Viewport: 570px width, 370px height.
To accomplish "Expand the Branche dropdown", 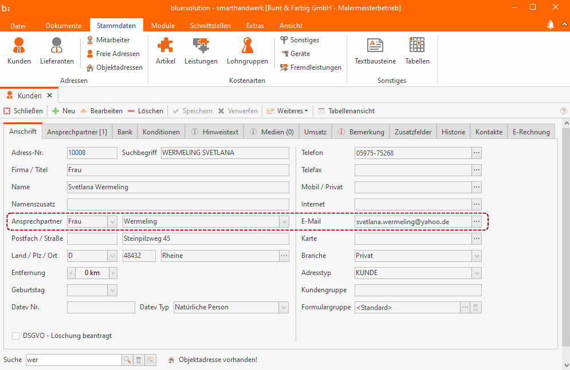I will pyautogui.click(x=476, y=256).
